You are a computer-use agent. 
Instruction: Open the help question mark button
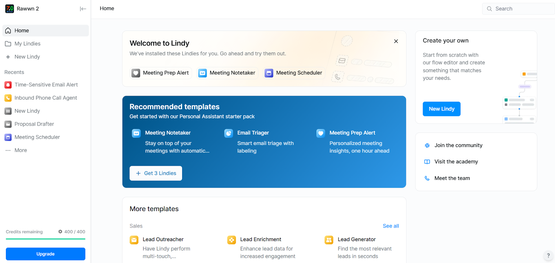548,256
